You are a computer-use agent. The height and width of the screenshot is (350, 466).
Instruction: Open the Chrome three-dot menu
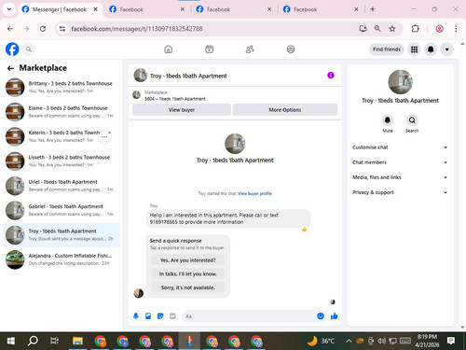[456, 29]
